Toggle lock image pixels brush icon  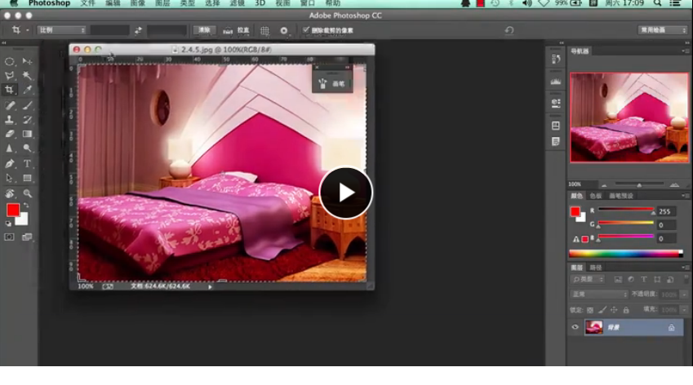coord(602,310)
